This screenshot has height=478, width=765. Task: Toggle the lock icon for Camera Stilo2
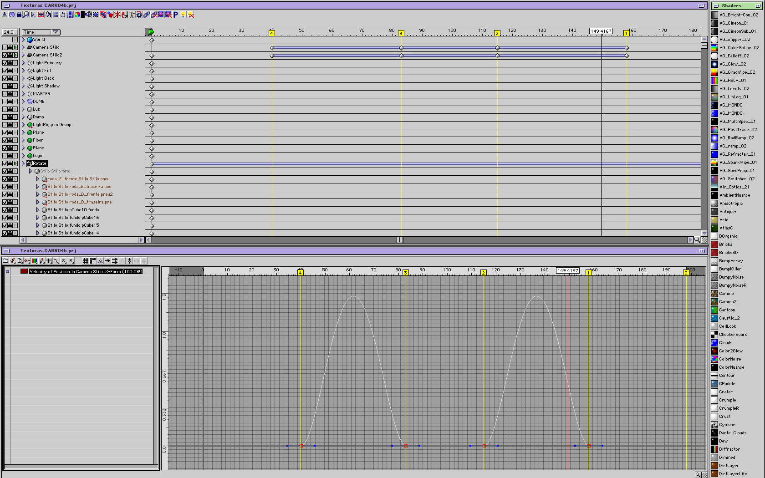10,55
